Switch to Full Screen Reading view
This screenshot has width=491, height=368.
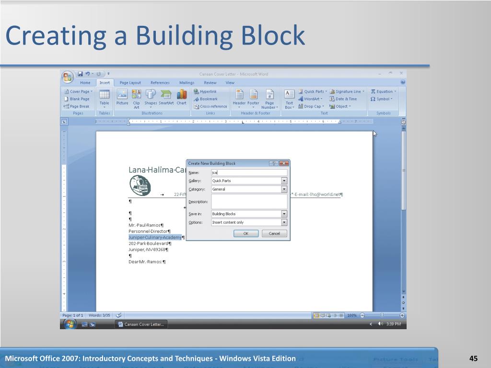point(323,315)
